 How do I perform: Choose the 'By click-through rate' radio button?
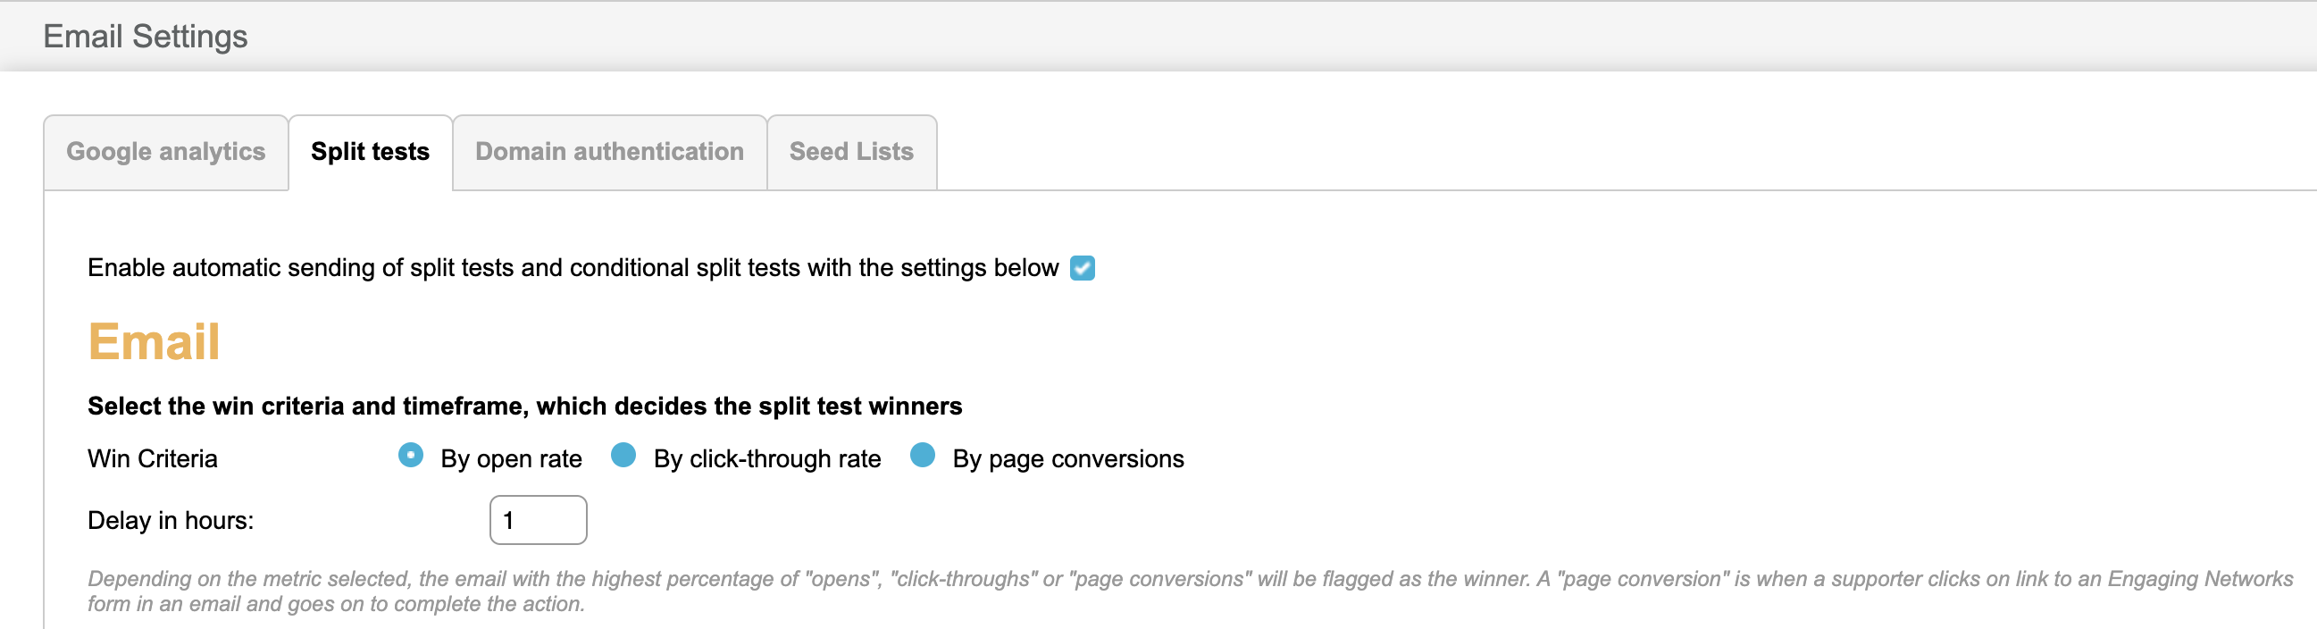pos(623,457)
